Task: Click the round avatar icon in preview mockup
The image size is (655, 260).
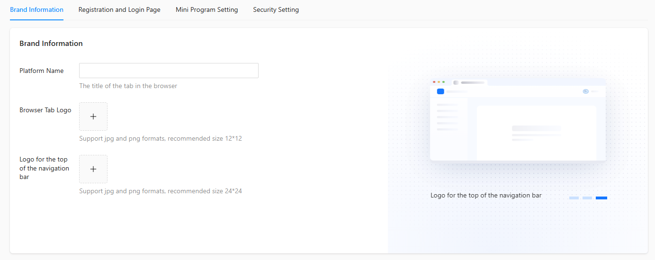Action: (x=586, y=91)
